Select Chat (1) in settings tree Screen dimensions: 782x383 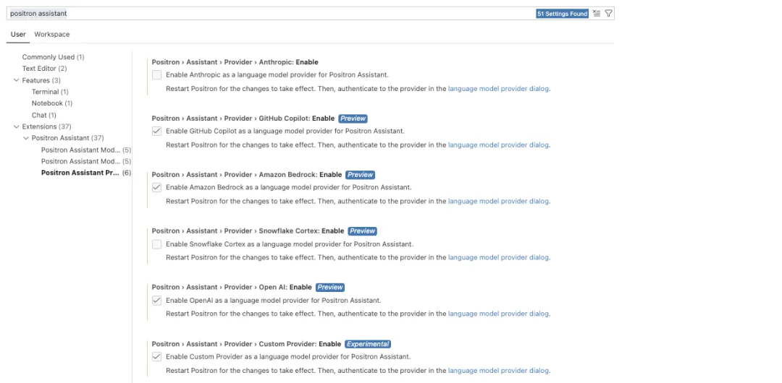44,115
